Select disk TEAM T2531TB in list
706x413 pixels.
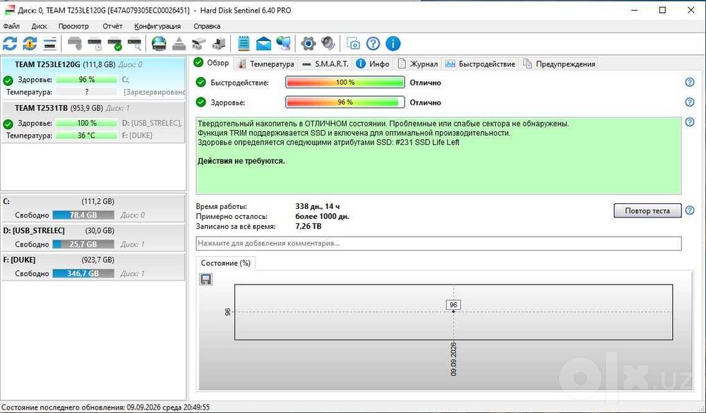click(x=93, y=122)
